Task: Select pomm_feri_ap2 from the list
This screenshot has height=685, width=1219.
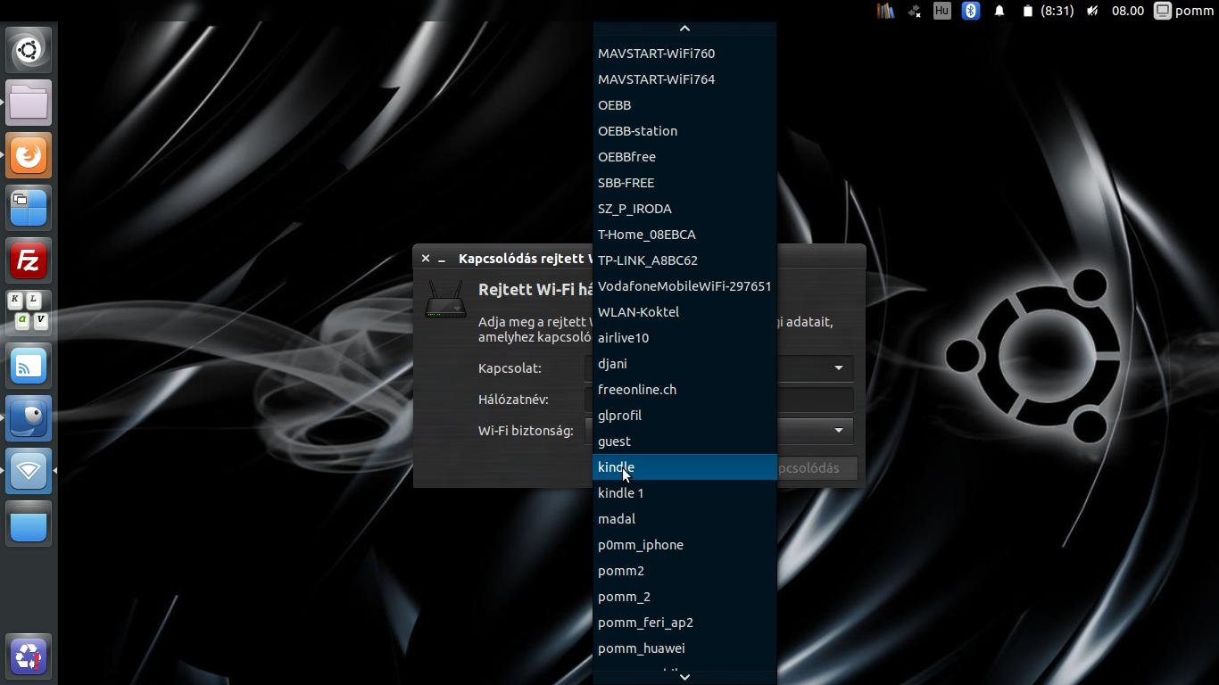Action: (685, 623)
